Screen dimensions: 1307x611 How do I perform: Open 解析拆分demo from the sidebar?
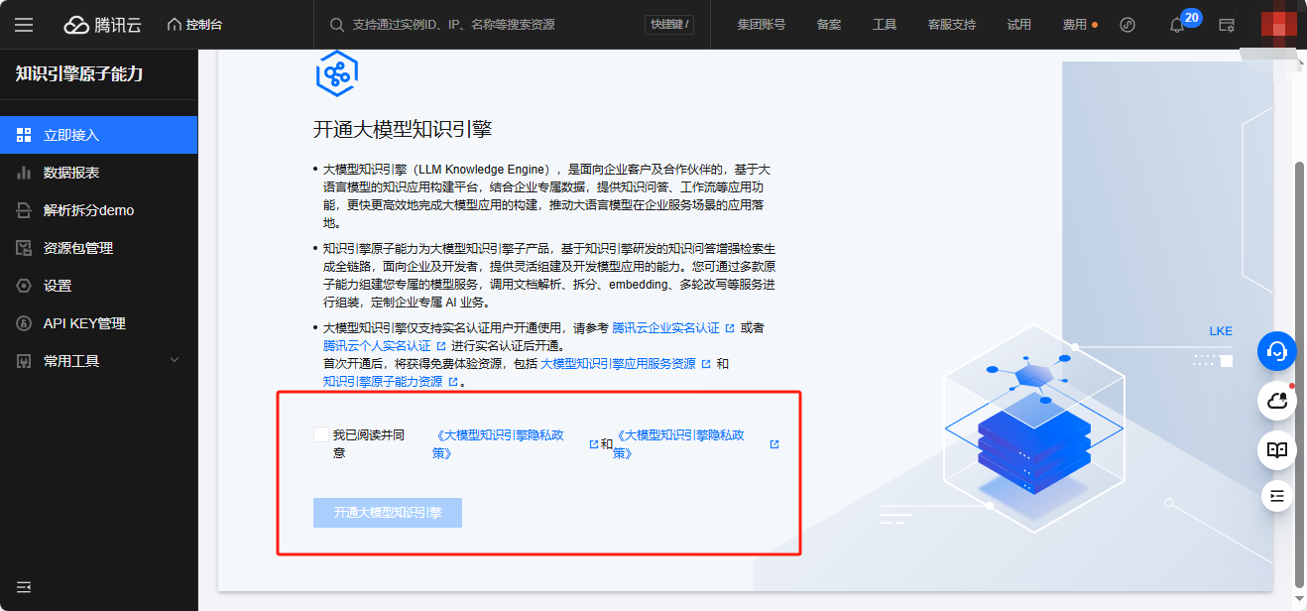(x=22, y=210)
